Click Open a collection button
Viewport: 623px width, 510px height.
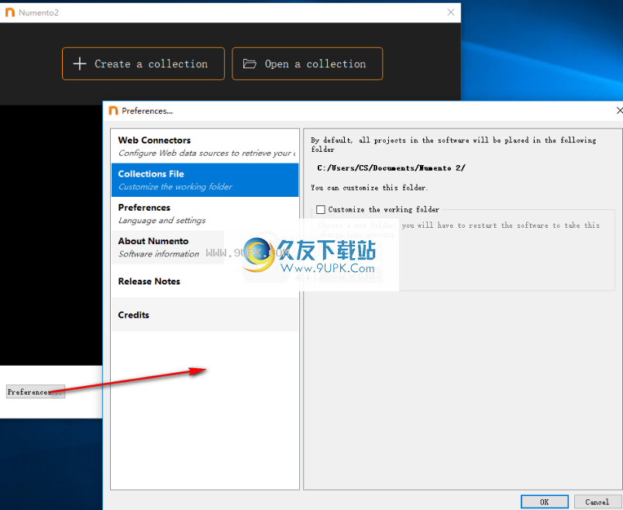(x=307, y=64)
